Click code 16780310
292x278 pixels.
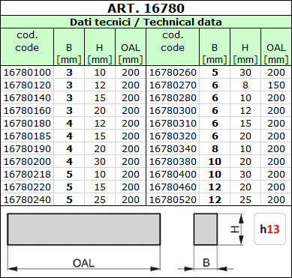click(x=173, y=124)
